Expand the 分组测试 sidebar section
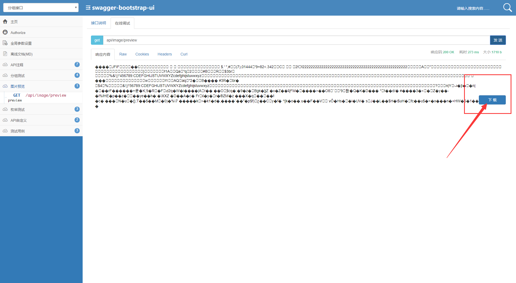 18,75
